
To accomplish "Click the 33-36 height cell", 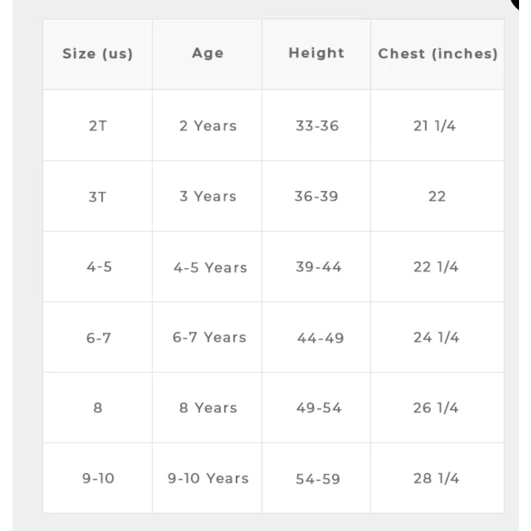I will point(317,126).
